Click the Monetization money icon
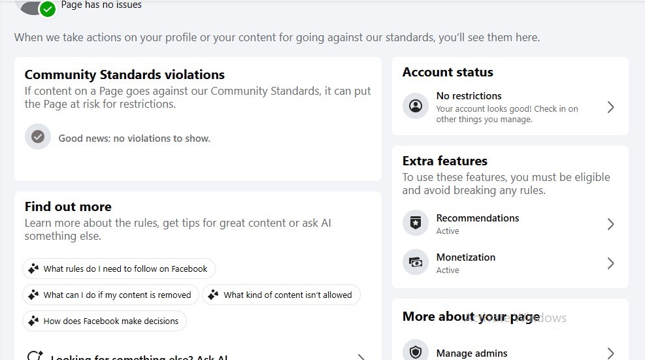The width and height of the screenshot is (645, 360). point(416,263)
